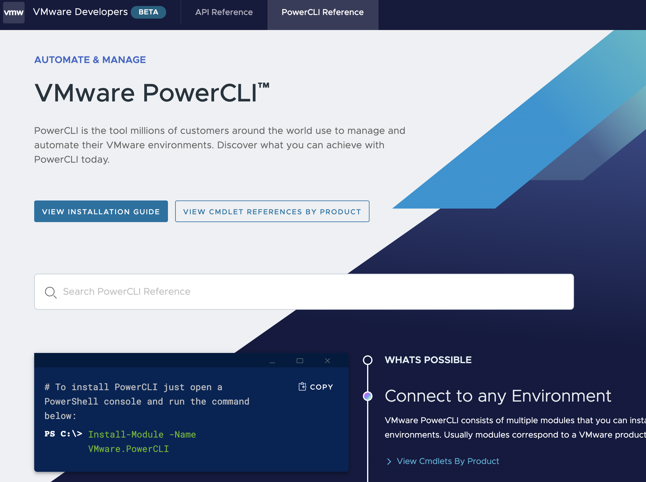
Task: Click the AUTOMATE & MANAGE section label
Action: coord(90,60)
